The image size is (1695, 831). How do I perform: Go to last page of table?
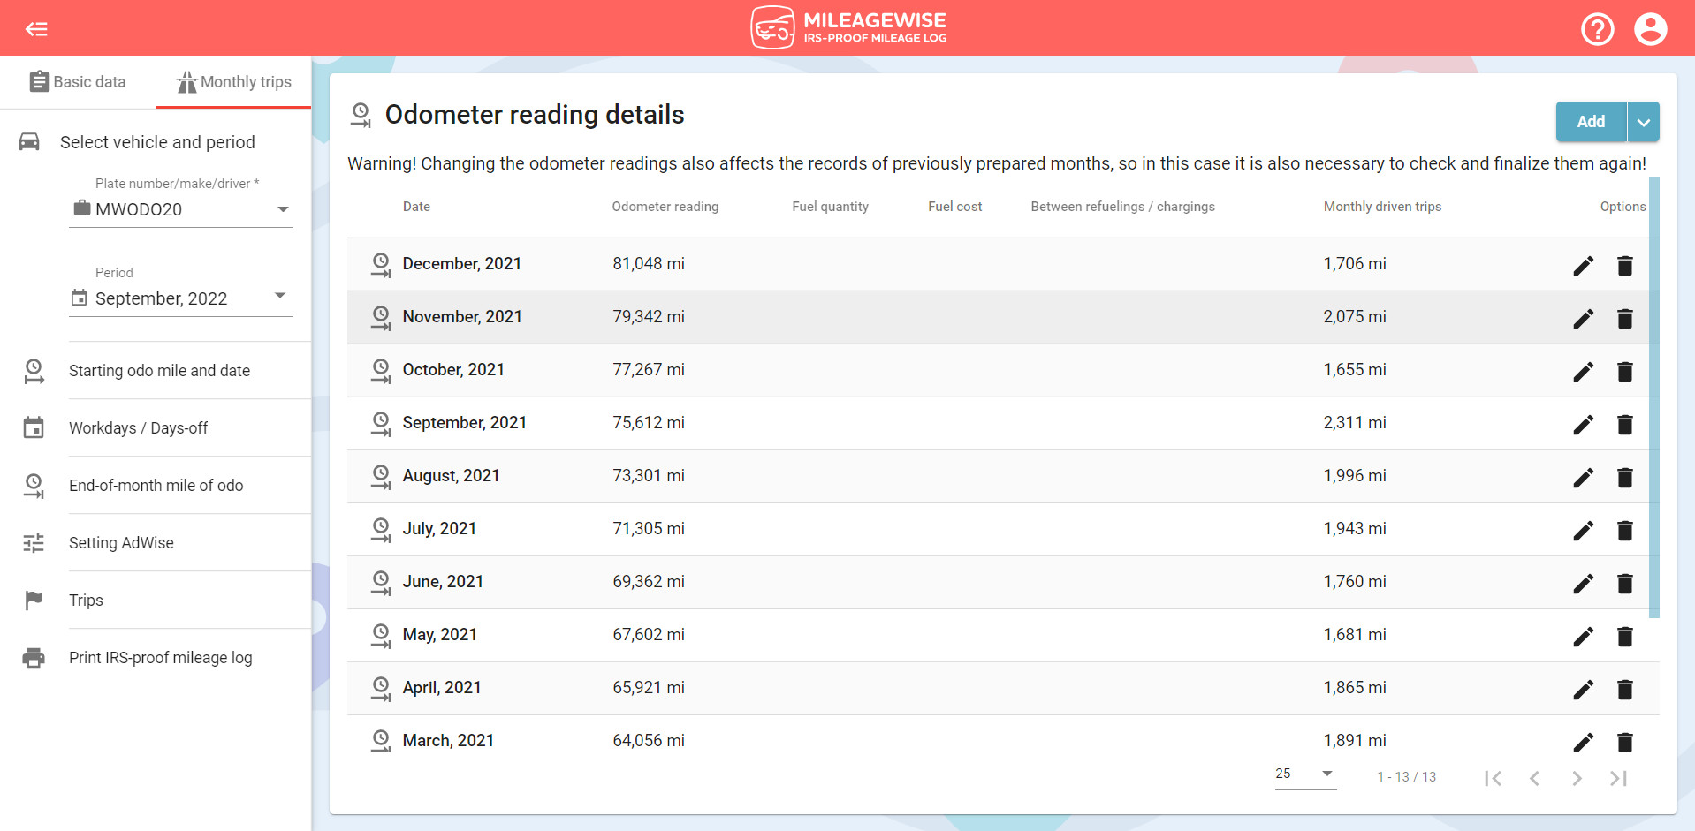tap(1618, 778)
